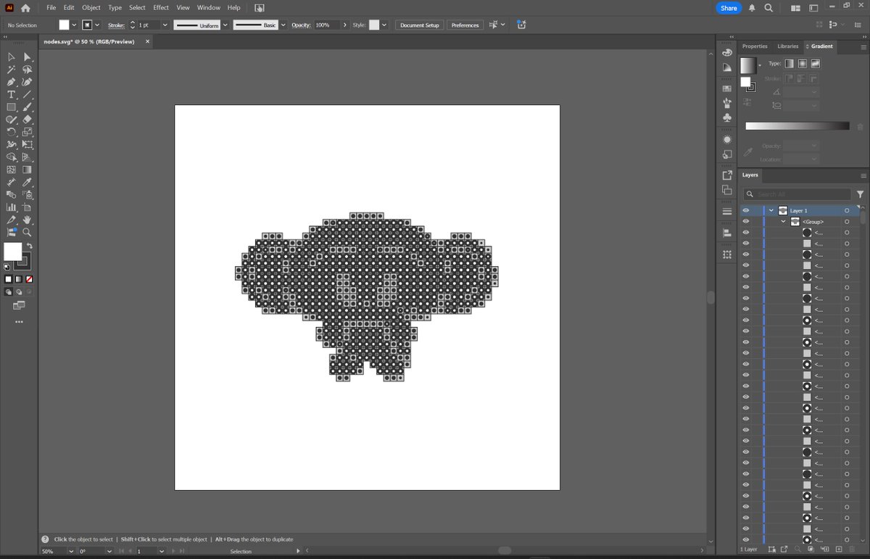This screenshot has width=870, height=559.
Task: Open the Color panel palette icon
Action: pyautogui.click(x=727, y=54)
